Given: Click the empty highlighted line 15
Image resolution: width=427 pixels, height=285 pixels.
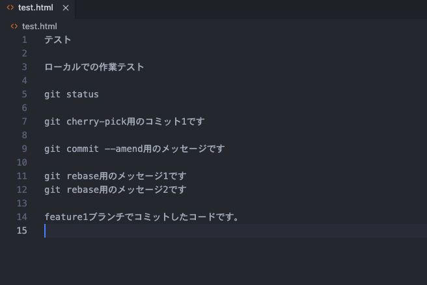Looking at the screenshot, I should (236, 230).
